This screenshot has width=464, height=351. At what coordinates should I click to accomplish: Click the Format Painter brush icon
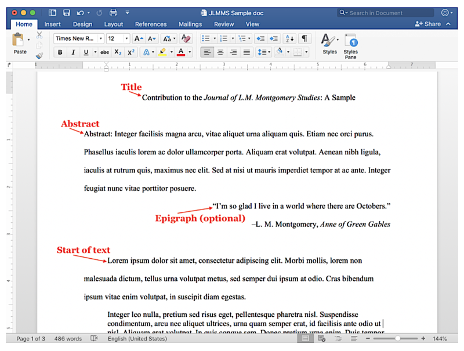click(39, 56)
